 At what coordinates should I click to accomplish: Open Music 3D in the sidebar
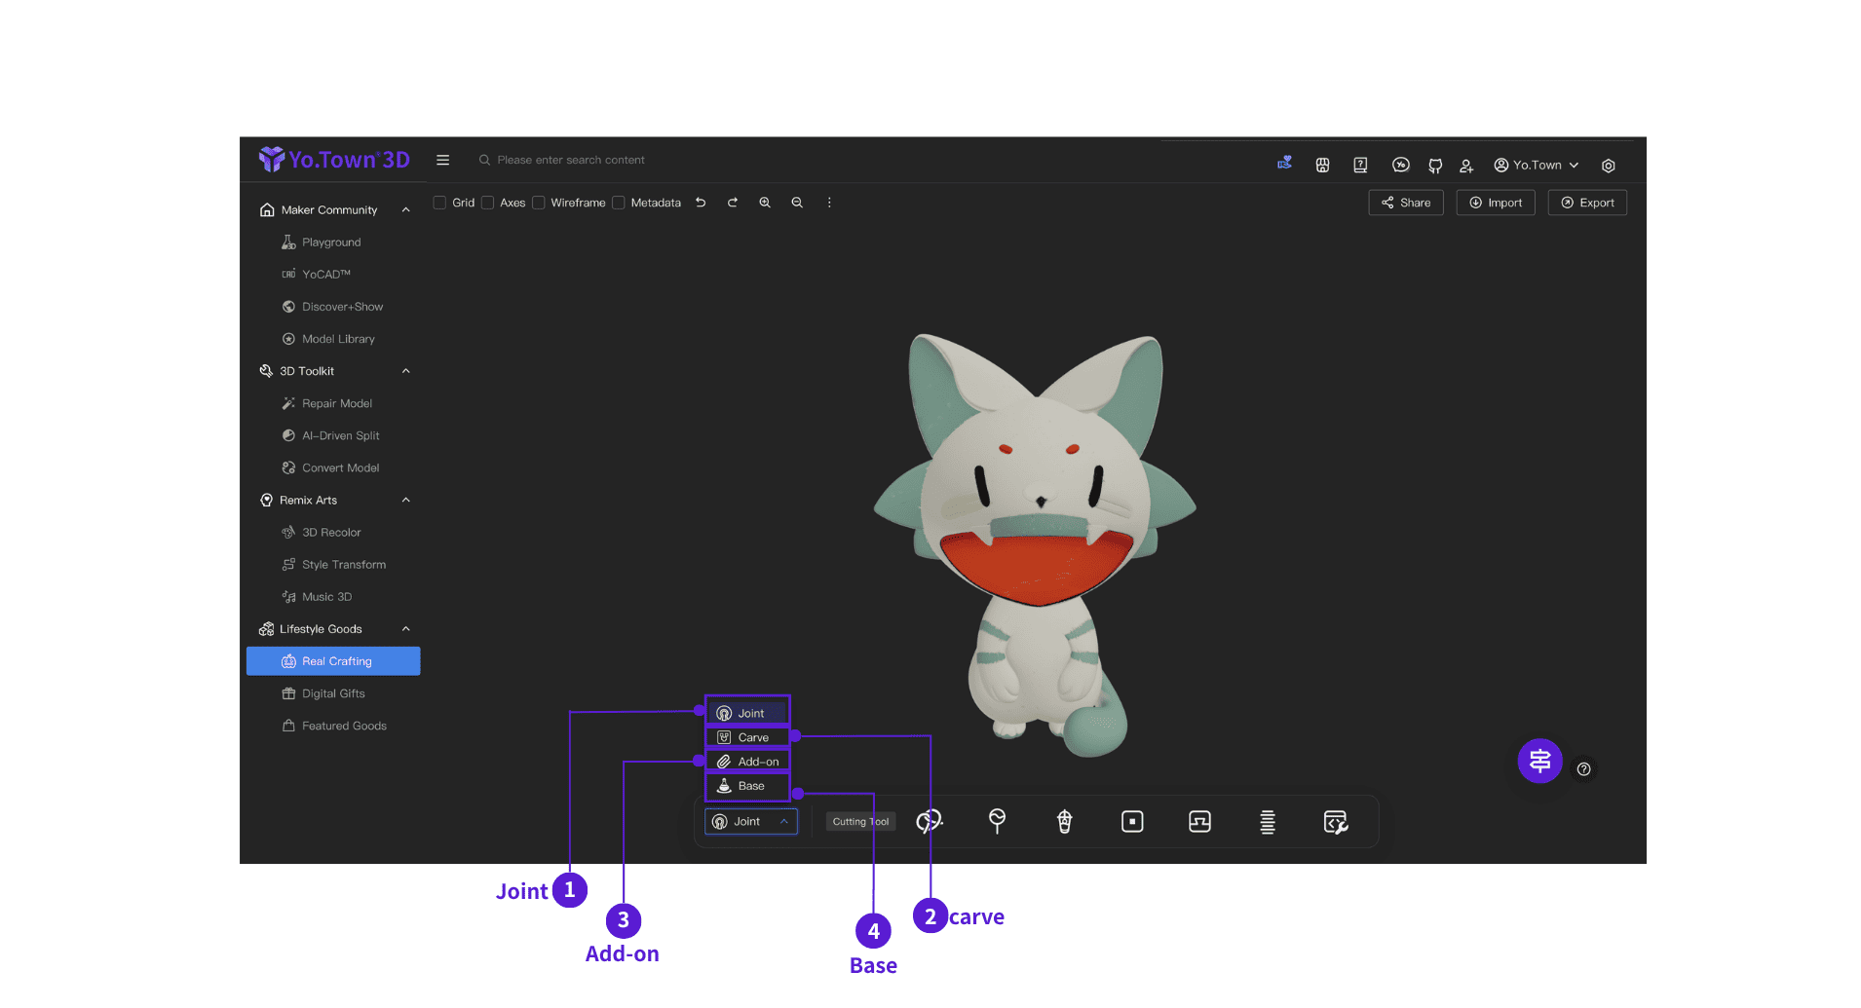(333, 597)
